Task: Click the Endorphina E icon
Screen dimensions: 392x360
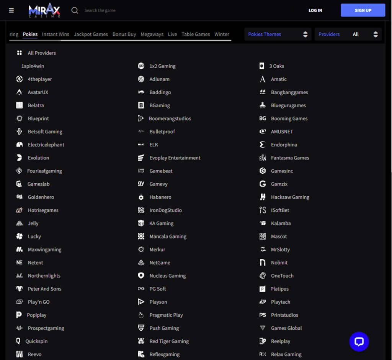Action: point(263,145)
